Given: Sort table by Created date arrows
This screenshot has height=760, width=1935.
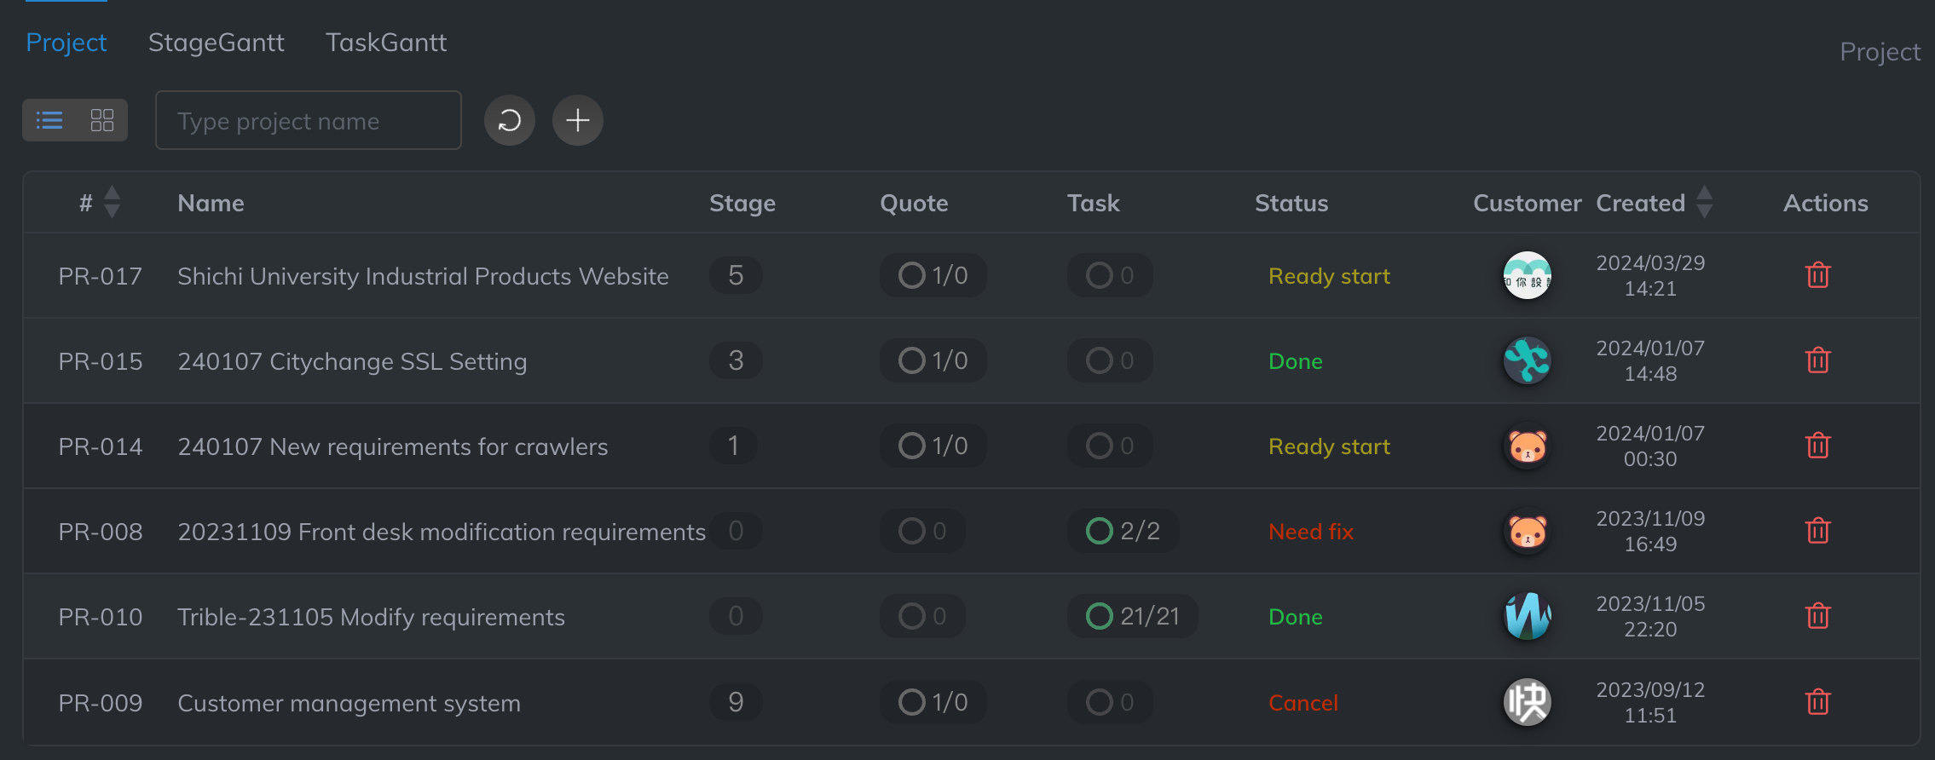Looking at the screenshot, I should (x=1704, y=203).
